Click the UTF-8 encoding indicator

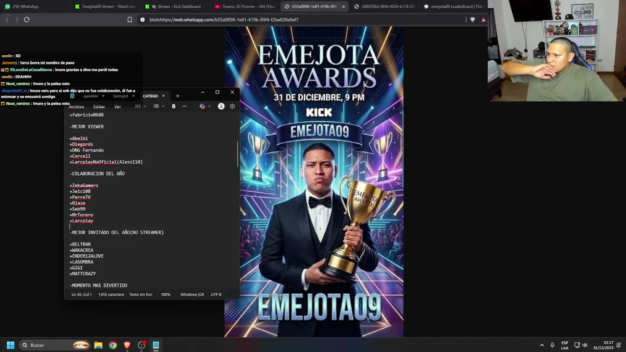pos(216,294)
